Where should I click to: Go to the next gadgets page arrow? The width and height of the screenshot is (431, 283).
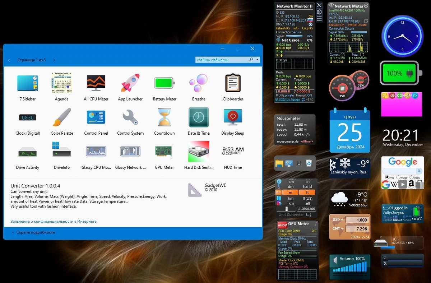click(x=54, y=60)
